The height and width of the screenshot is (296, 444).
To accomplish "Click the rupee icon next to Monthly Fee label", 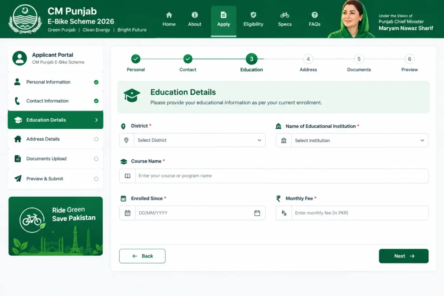I will 279,198.
